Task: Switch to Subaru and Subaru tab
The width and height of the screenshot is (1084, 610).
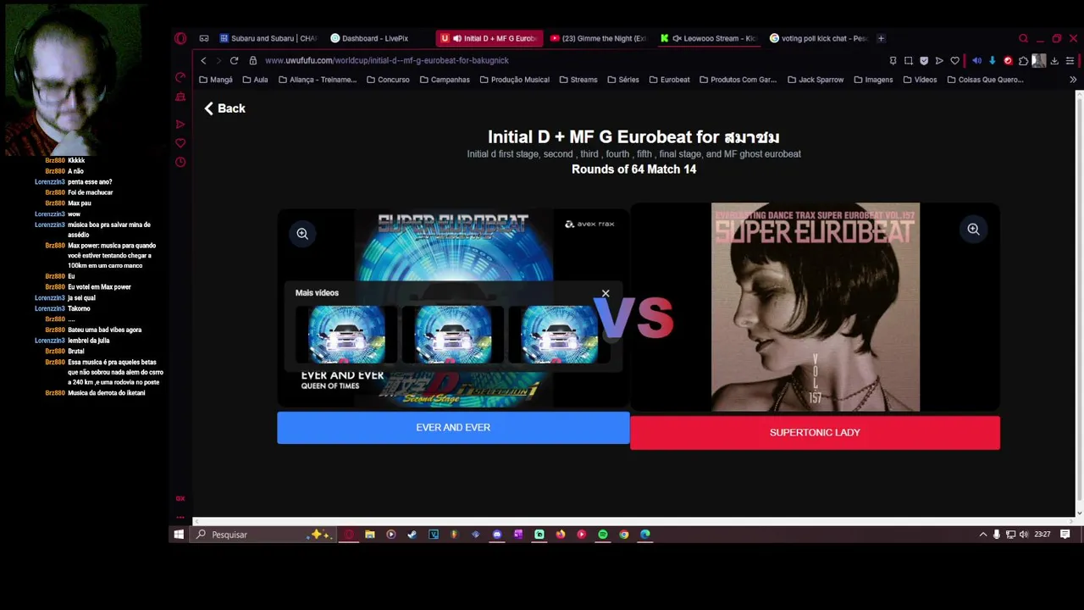Action: 269,38
